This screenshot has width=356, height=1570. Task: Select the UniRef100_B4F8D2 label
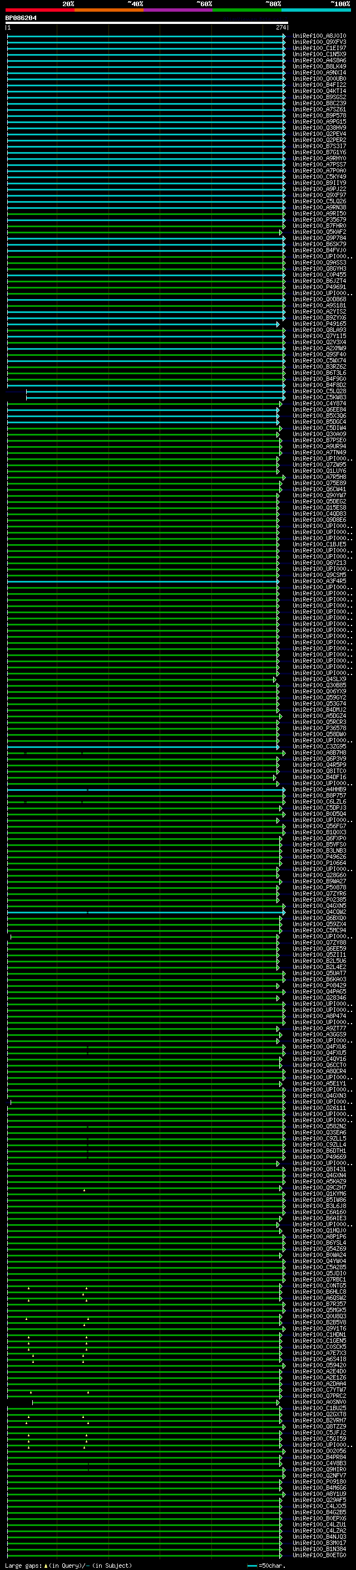319,385
